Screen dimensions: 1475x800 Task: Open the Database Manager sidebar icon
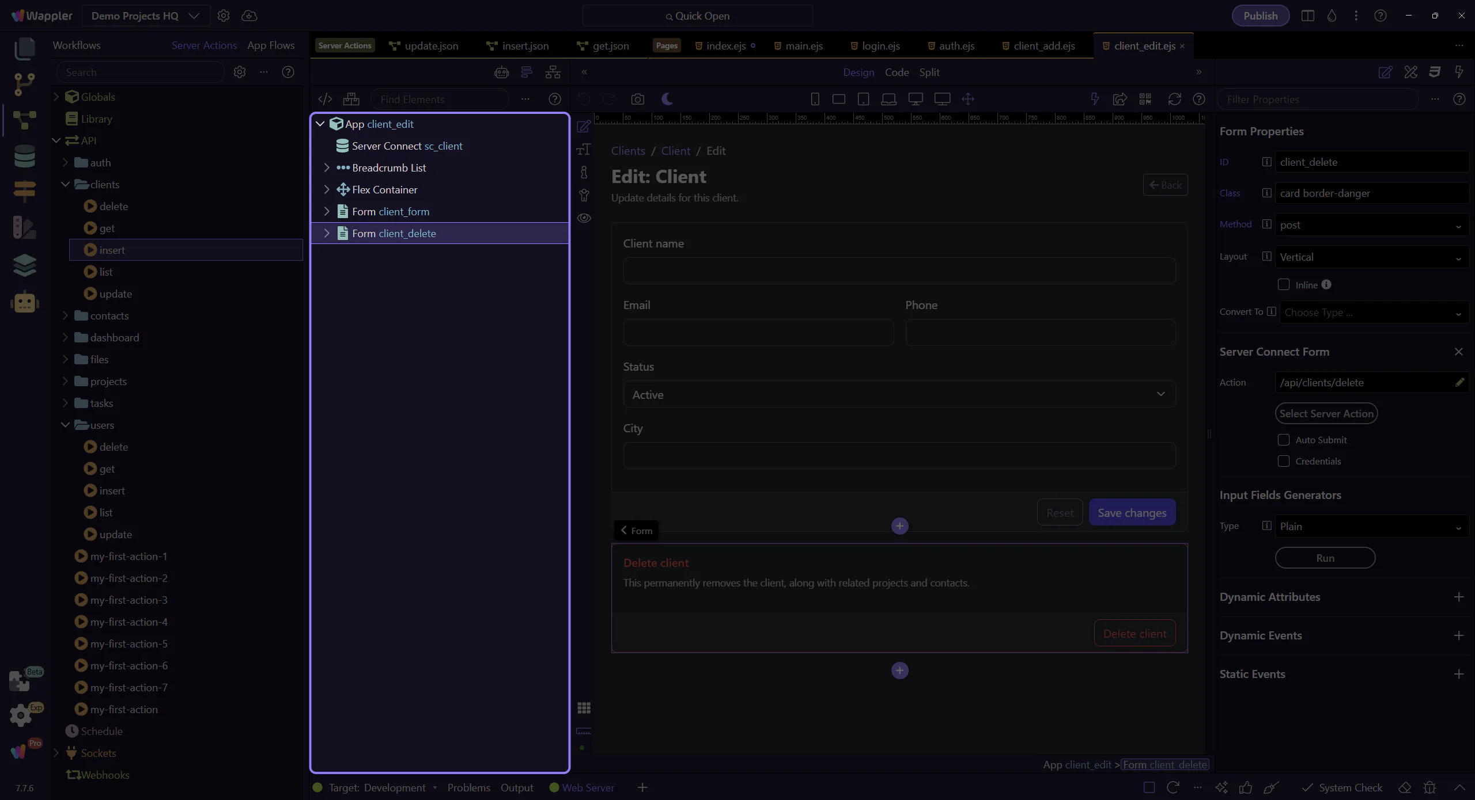(x=24, y=156)
